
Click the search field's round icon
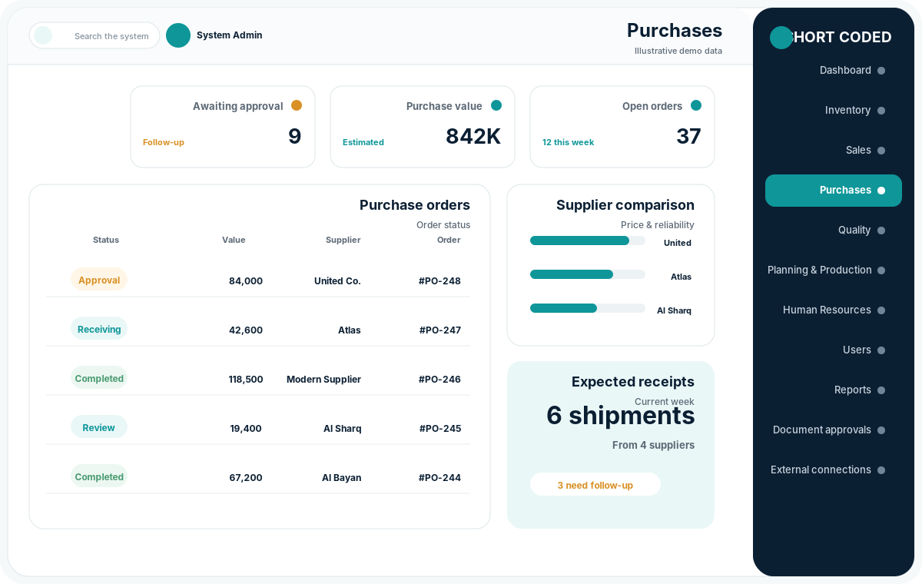[43, 35]
